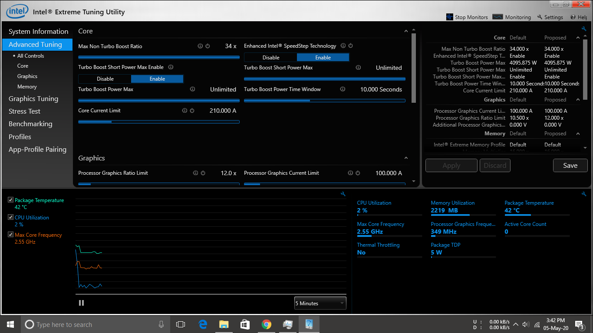
Task: Reset Processor Graphics Ratio Limit to default
Action: pos(203,173)
